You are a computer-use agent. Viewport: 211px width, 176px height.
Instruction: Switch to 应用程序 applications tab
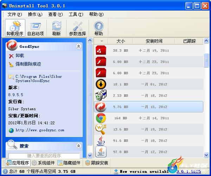(x=18, y=163)
